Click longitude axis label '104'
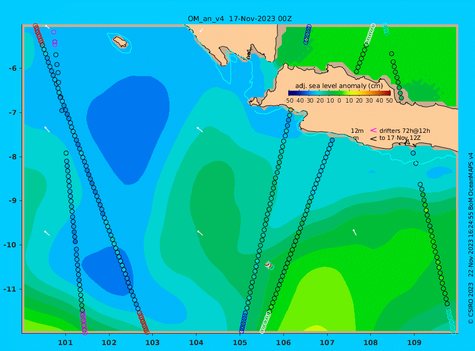 pos(196,342)
